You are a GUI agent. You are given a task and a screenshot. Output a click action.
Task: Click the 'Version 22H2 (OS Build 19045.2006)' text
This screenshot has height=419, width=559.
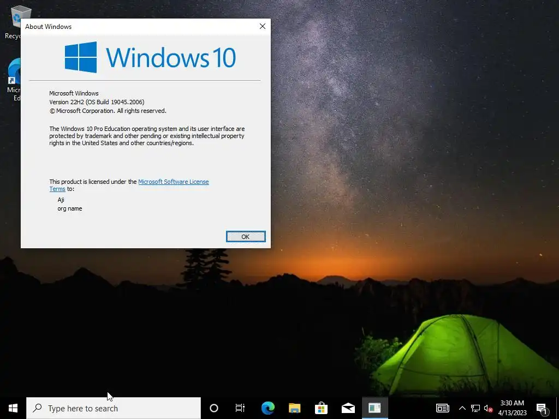[x=97, y=102]
